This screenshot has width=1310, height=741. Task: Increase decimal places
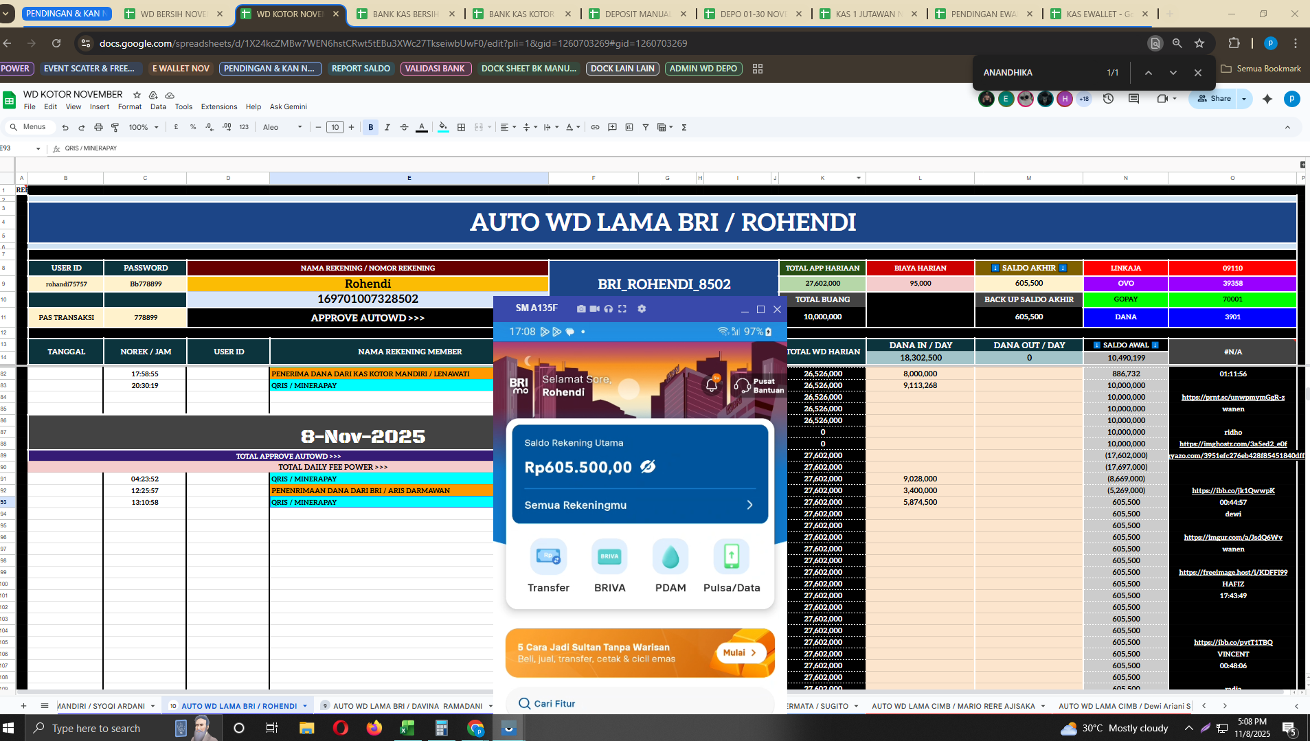coord(227,127)
